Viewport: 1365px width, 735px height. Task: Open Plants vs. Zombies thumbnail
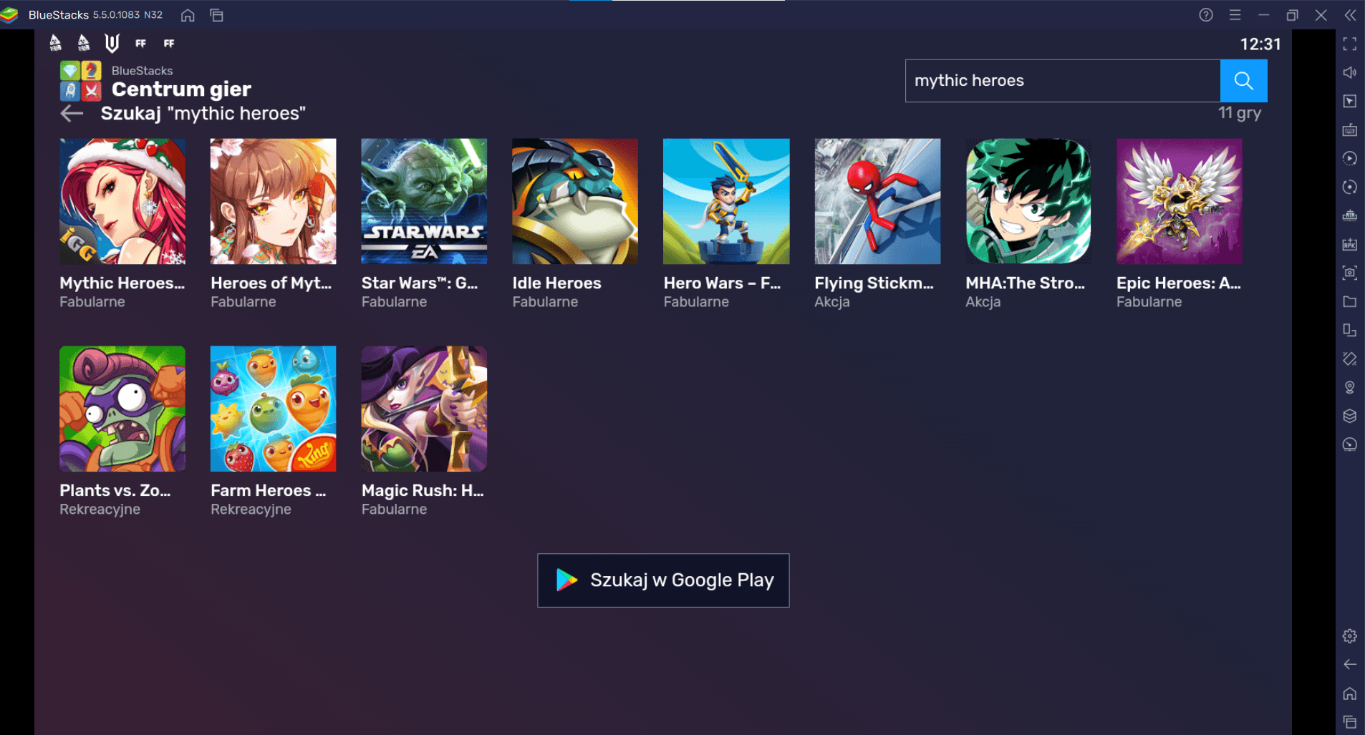point(122,409)
